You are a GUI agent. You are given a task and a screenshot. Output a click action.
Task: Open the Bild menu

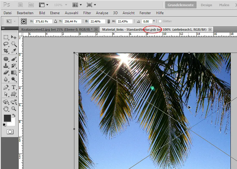coord(42,13)
